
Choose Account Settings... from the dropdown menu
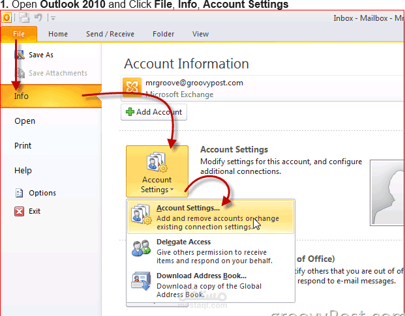click(211, 217)
